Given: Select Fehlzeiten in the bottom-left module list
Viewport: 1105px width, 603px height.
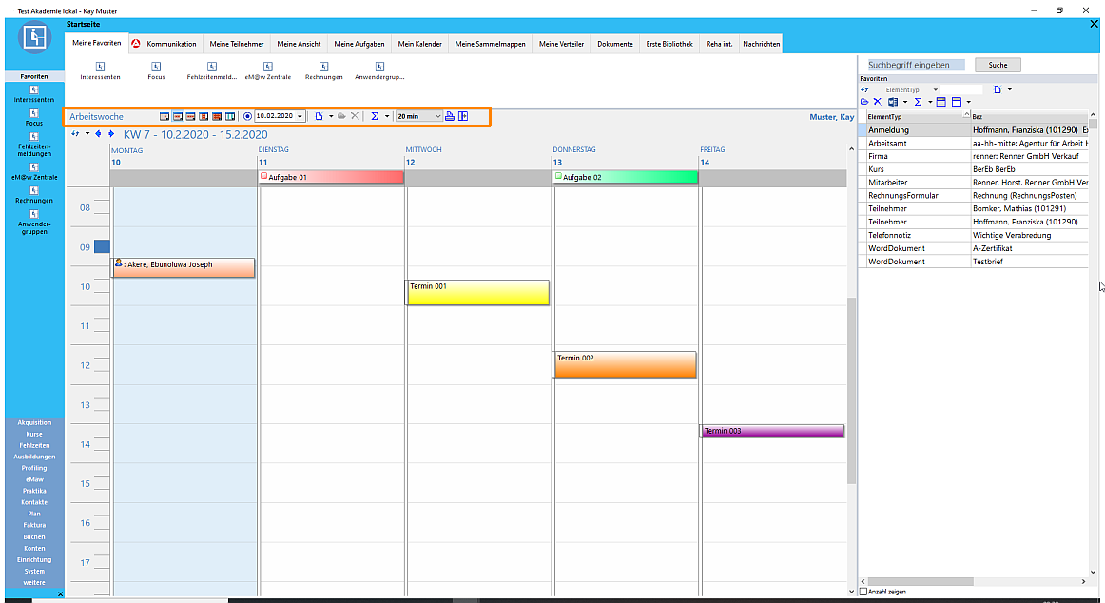Looking at the screenshot, I should [34, 445].
